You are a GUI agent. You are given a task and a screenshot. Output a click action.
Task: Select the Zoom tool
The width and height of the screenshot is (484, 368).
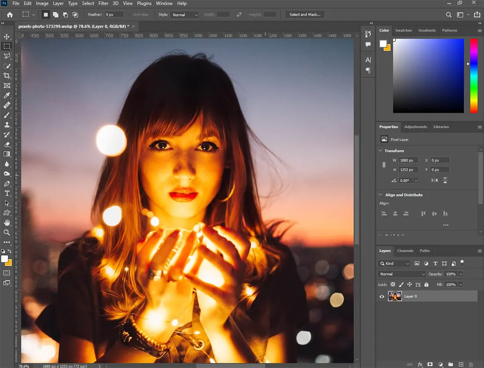(x=7, y=232)
